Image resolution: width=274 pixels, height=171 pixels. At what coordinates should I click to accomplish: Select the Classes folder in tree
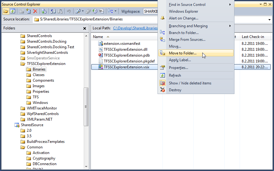(39, 75)
